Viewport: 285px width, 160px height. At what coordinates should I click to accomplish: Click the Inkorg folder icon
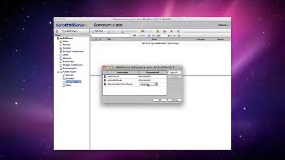[x=61, y=41]
